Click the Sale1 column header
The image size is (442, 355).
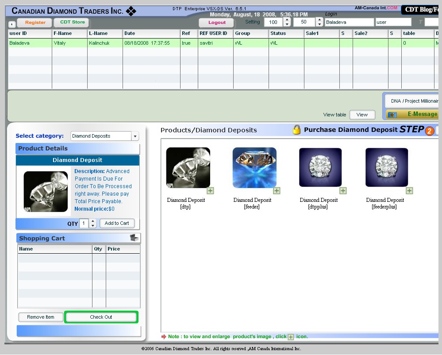[x=322, y=34]
